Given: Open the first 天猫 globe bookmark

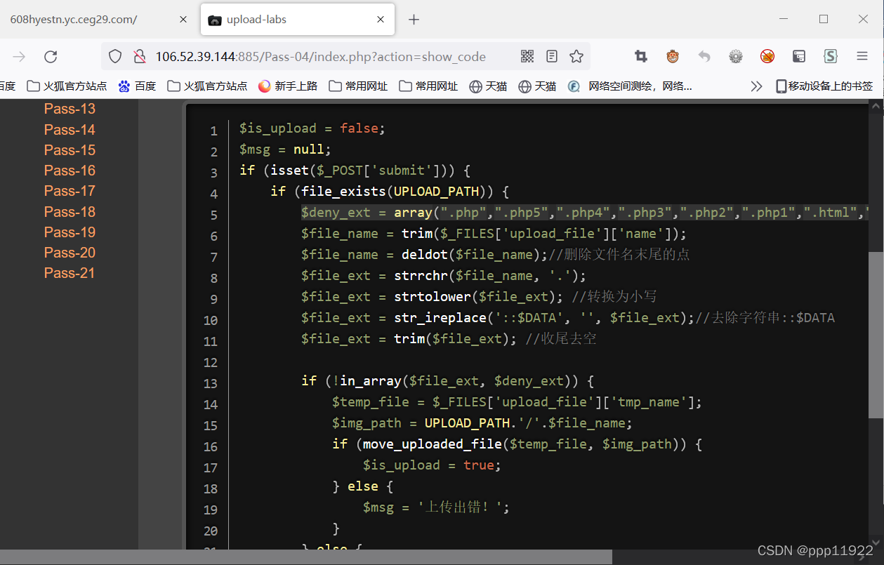Looking at the screenshot, I should coord(488,86).
